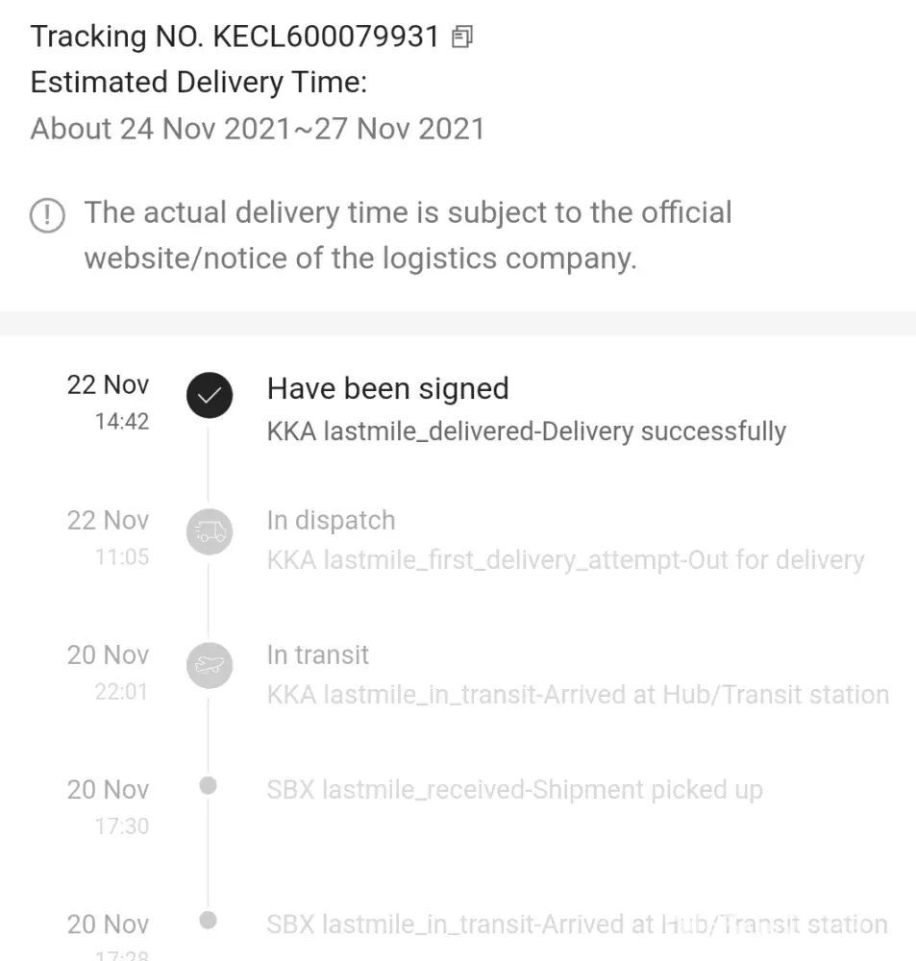Click the dot marker for SBX arrived at Hub
The height and width of the screenshot is (961, 916).
coord(208,921)
